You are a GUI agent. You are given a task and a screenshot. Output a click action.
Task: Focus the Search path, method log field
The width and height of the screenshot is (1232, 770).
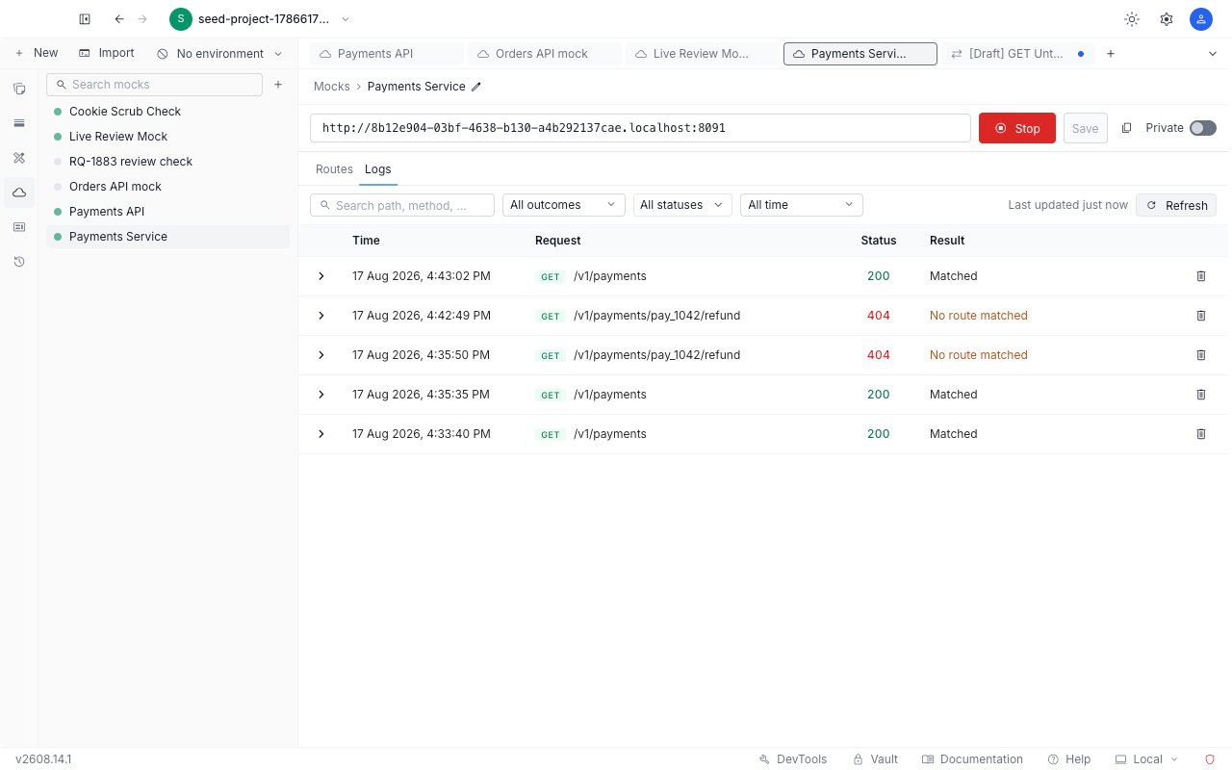402,205
